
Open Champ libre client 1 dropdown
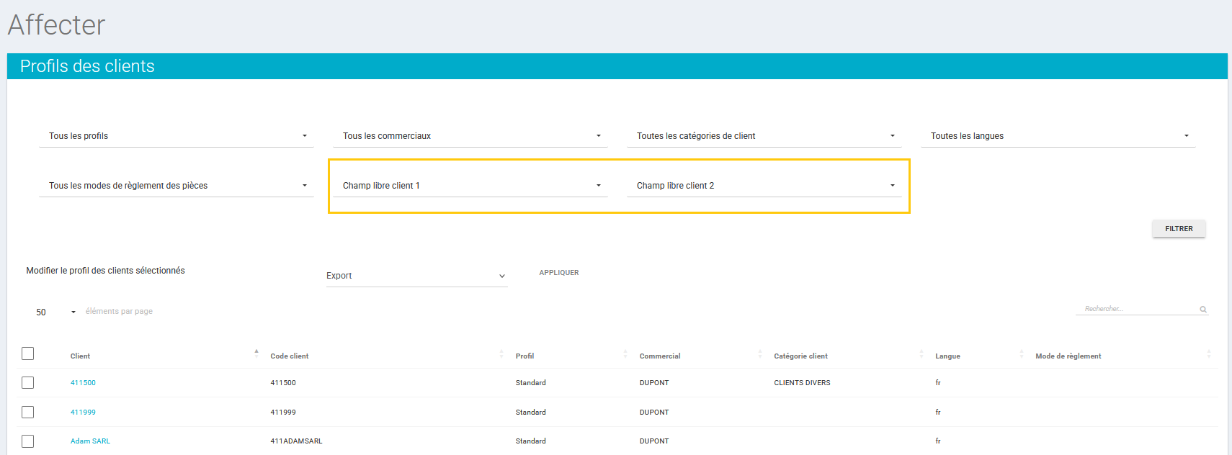(x=470, y=186)
